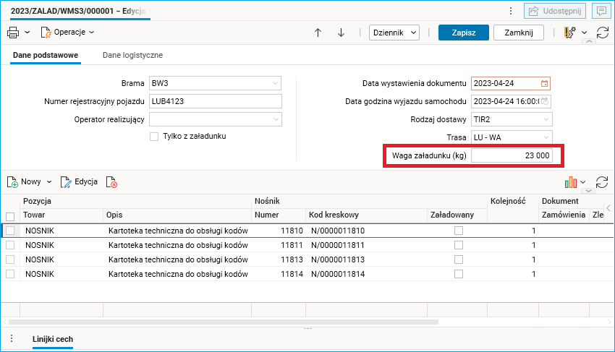
Task: Expand the Brama dropdown
Action: tap(276, 83)
